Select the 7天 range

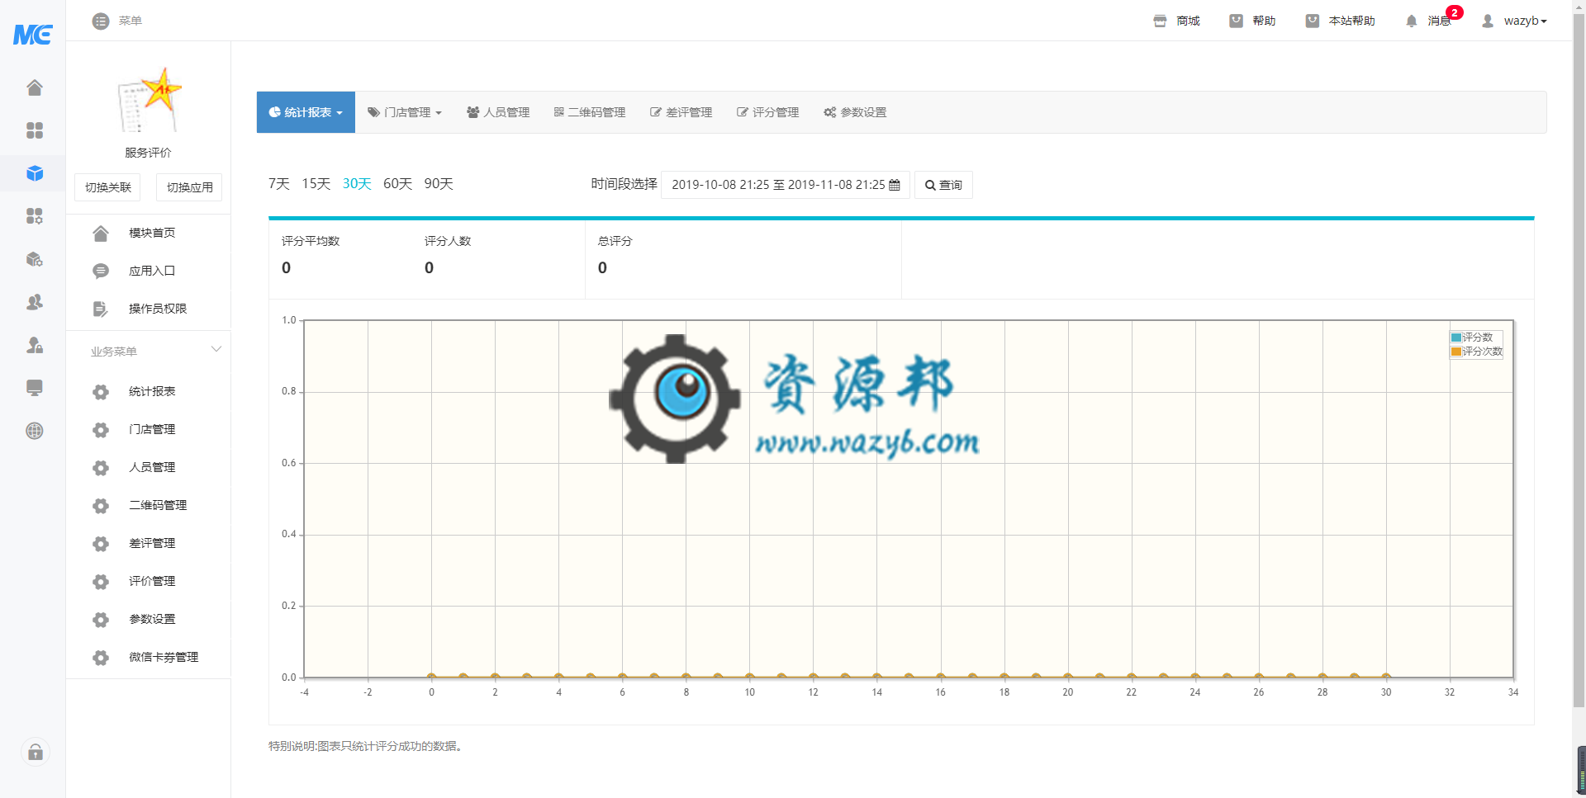click(279, 183)
